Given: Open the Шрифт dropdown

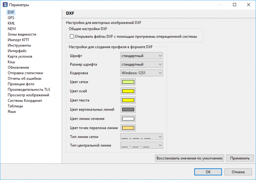Looking at the screenshot, I should pyautogui.click(x=142, y=56).
